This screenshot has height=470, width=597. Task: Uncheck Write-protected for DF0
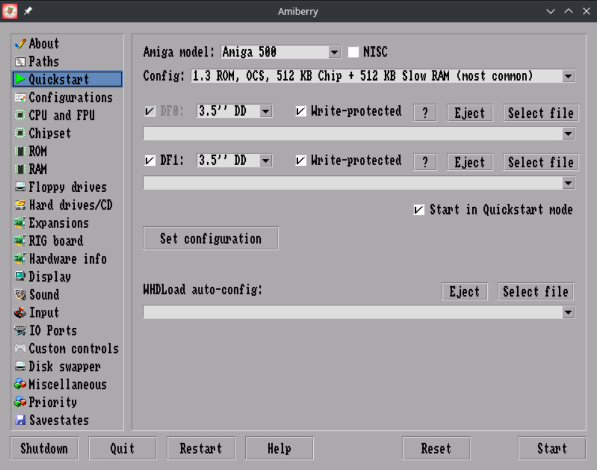(301, 111)
